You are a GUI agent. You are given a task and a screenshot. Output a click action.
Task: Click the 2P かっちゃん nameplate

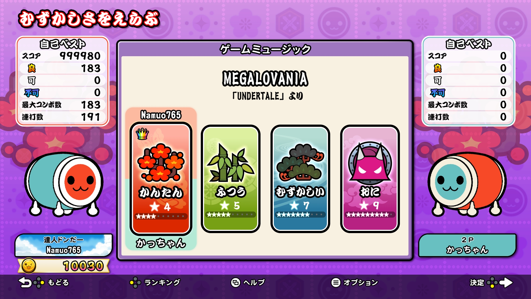click(x=467, y=245)
